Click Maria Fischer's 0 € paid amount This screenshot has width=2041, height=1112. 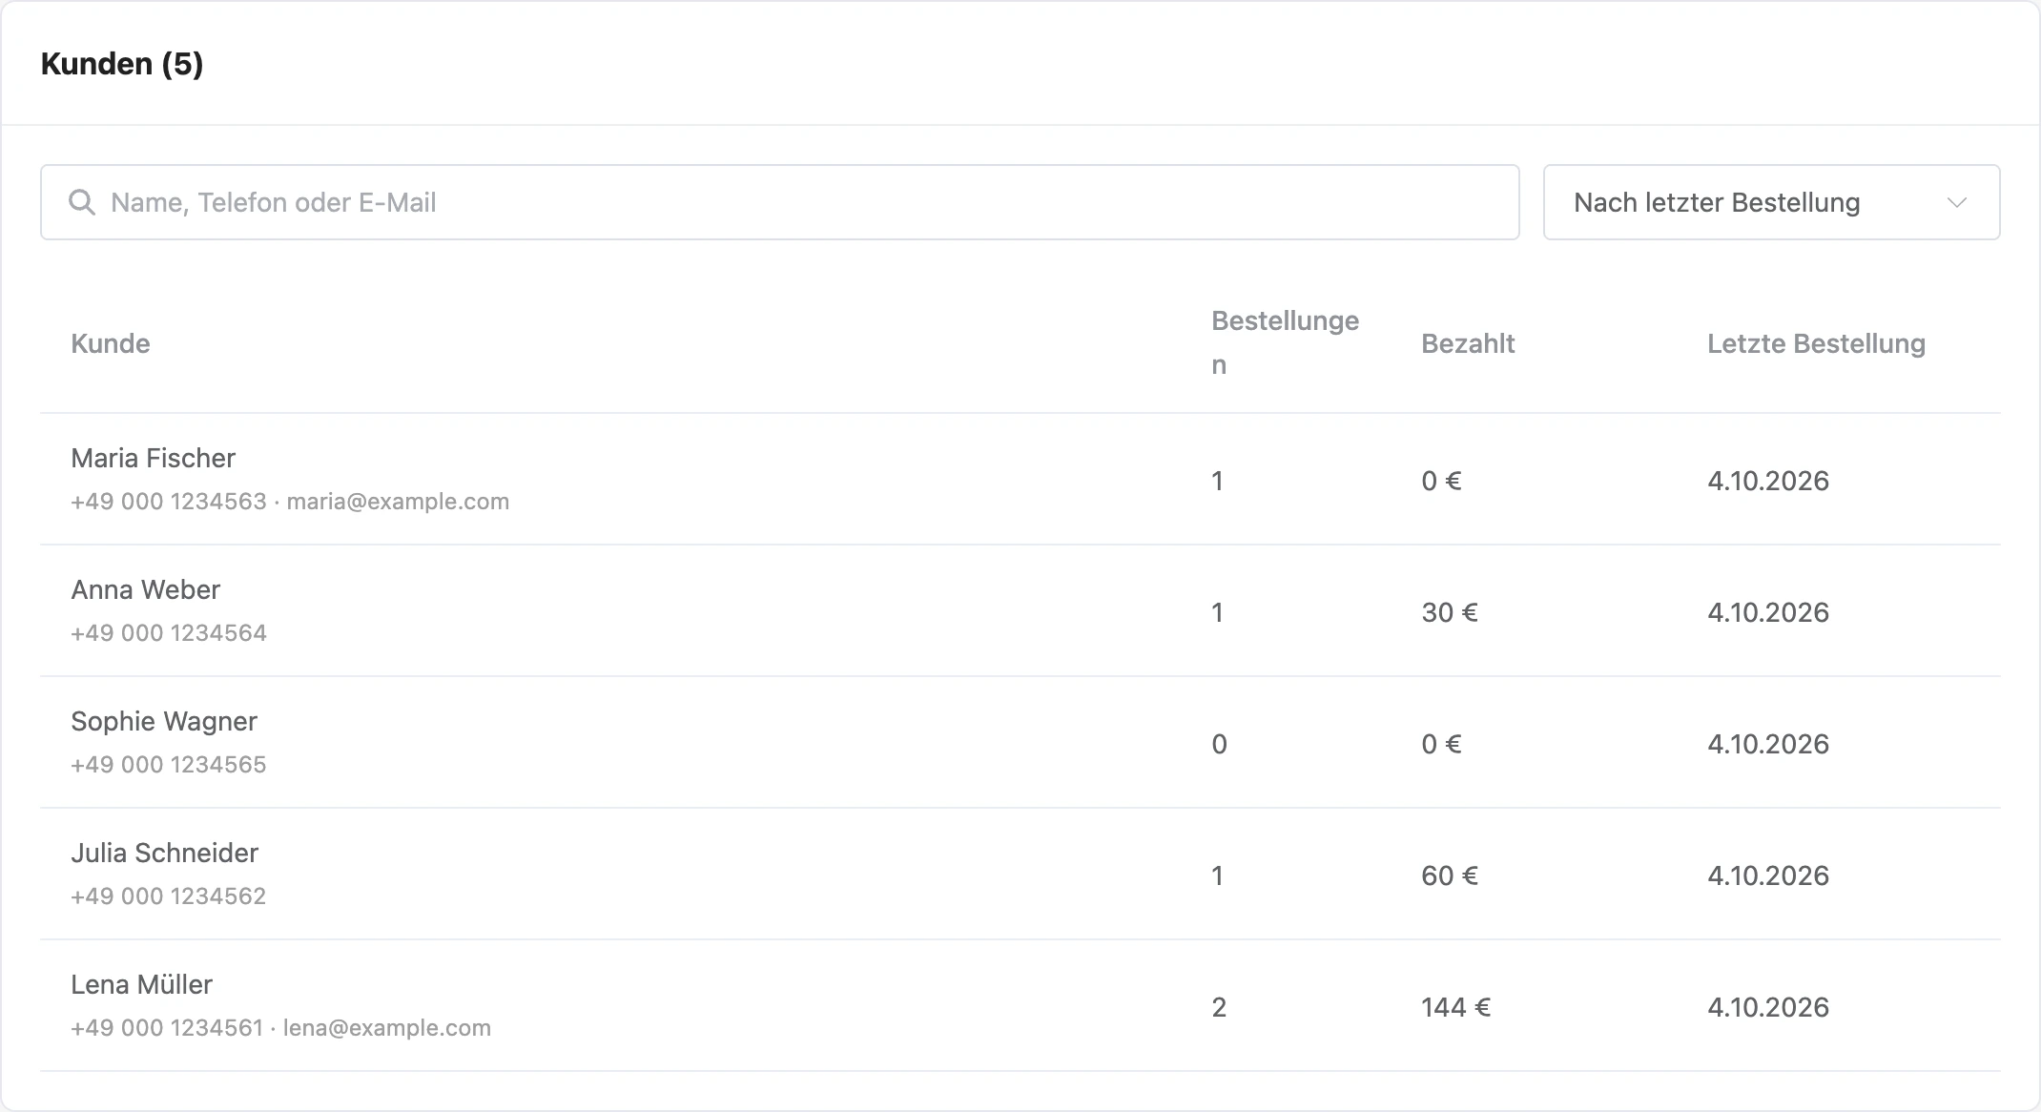point(1441,481)
